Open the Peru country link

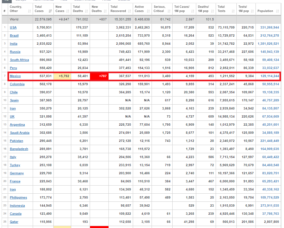click(x=13, y=68)
